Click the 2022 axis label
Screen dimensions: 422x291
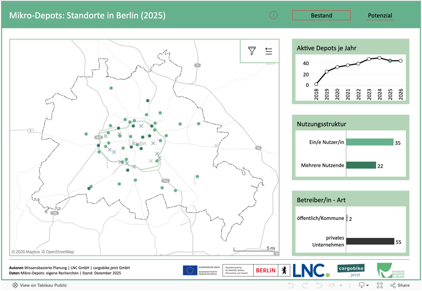click(358, 94)
